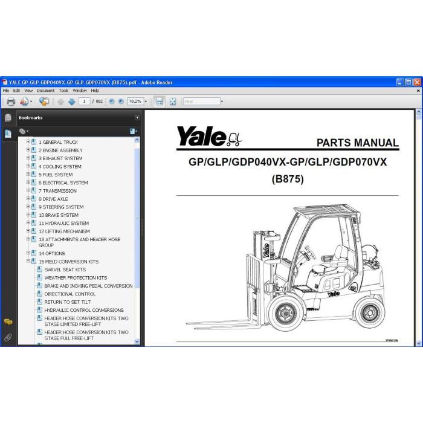Image resolution: width=423 pixels, height=423 pixels.
Task: Toggle the Bookmarks panel icon in sidebar
Action: [x=8, y=134]
